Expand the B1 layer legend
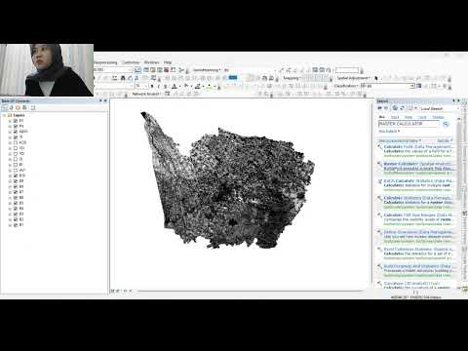468x351 pixels. click(10, 224)
